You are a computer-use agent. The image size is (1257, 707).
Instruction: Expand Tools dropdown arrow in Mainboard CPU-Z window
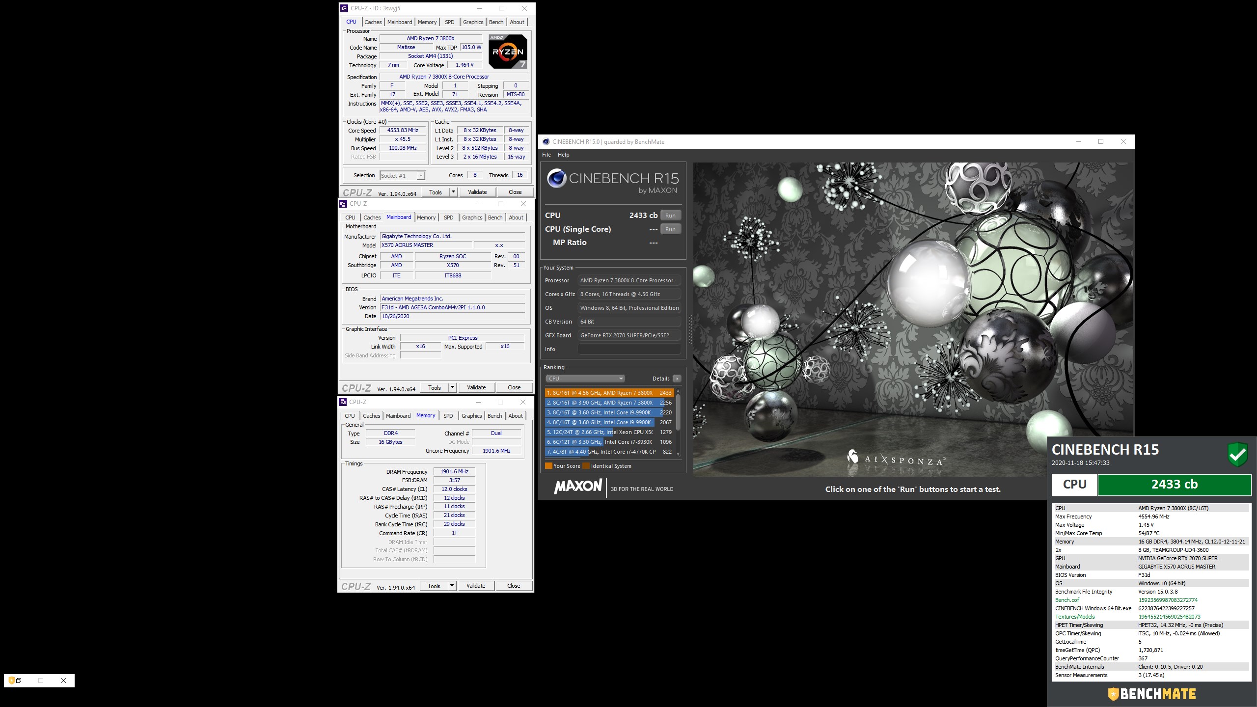452,387
